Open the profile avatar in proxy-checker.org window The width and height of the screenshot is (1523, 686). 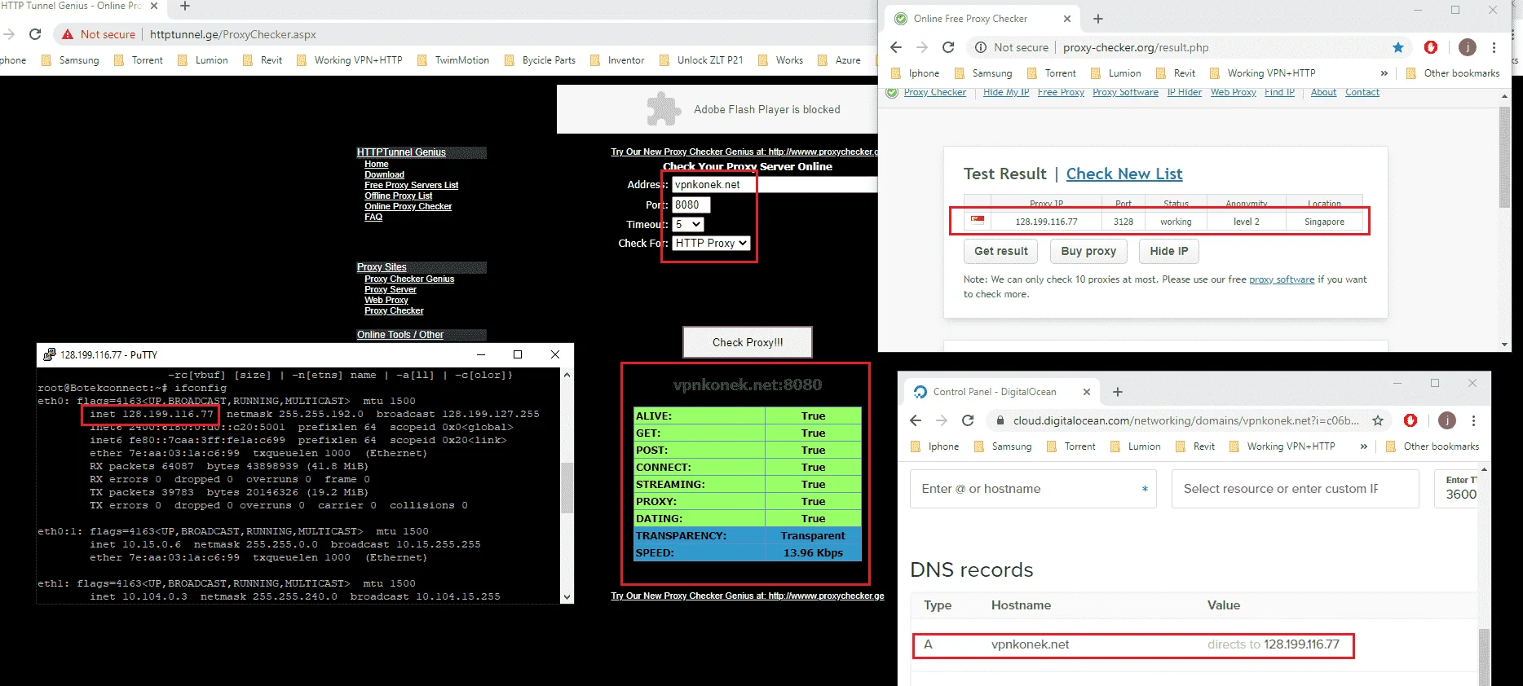point(1467,47)
